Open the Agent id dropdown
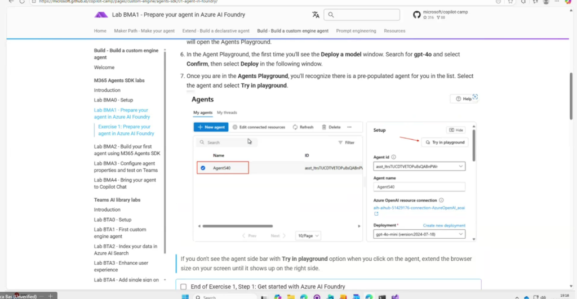 [419, 166]
